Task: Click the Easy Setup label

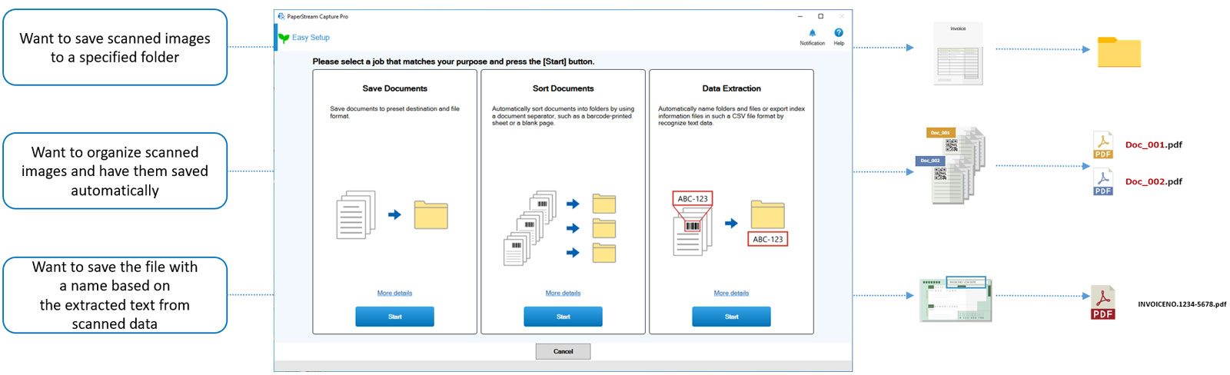Action: (311, 38)
